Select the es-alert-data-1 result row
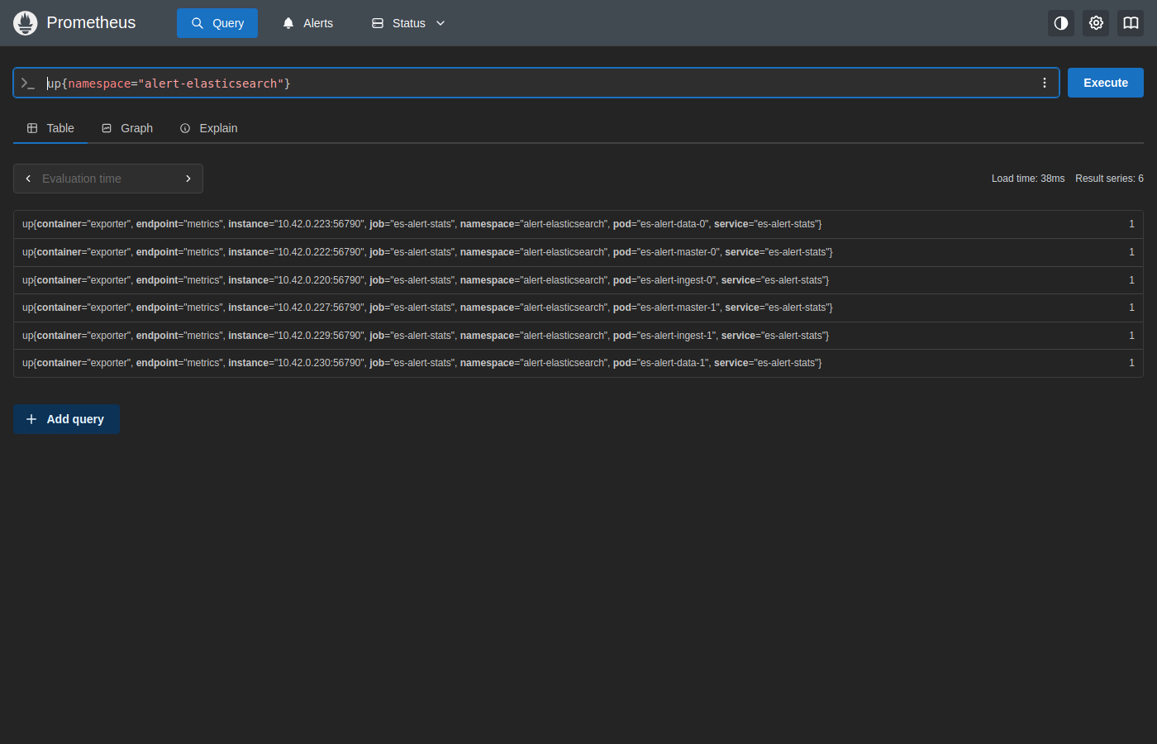Image resolution: width=1157 pixels, height=744 pixels. [x=578, y=363]
